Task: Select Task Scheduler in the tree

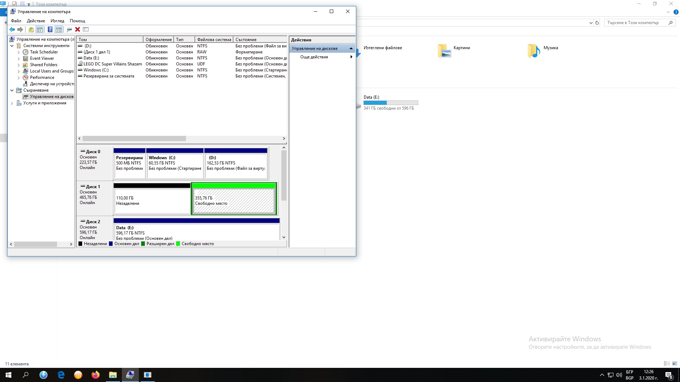Action: coord(44,52)
